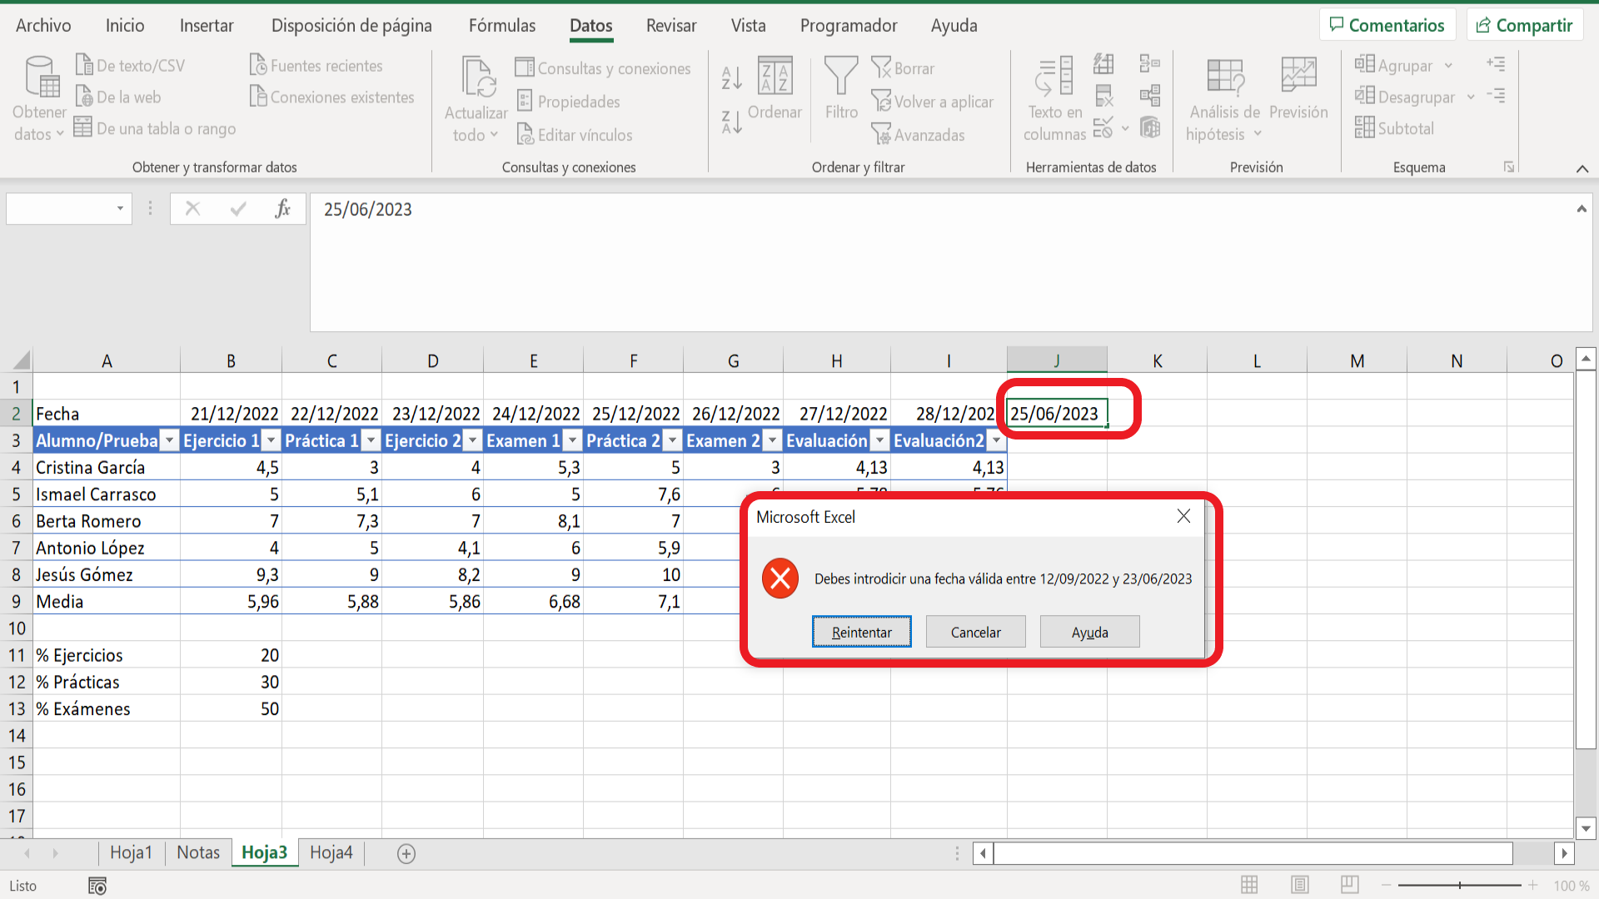Sort ascending with the A-Z icon
Image resolution: width=1599 pixels, height=899 pixels.
[731, 77]
